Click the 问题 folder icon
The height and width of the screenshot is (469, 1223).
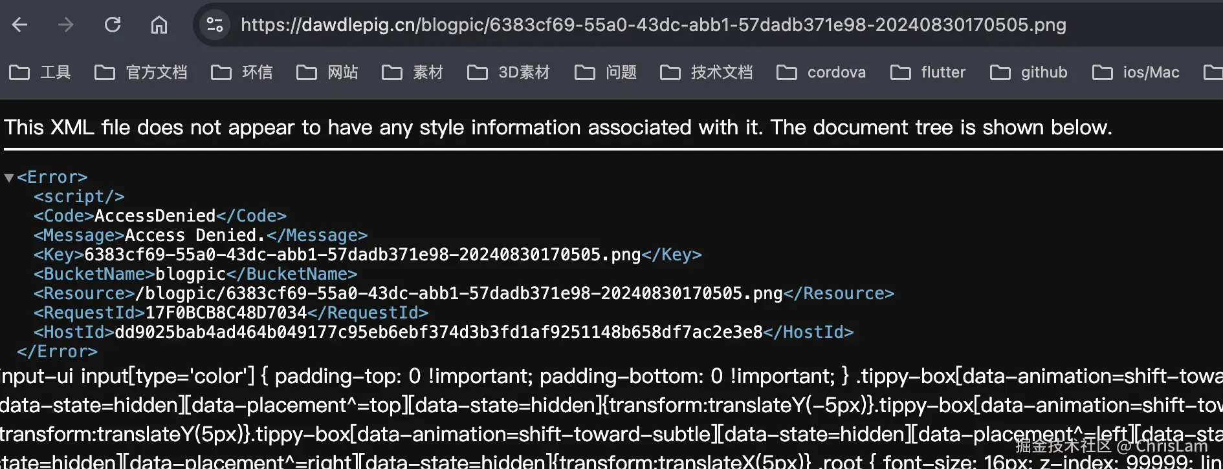coord(585,72)
